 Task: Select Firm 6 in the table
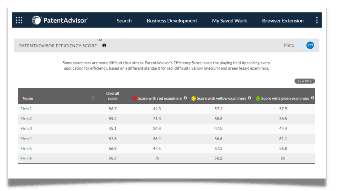click(x=26, y=158)
